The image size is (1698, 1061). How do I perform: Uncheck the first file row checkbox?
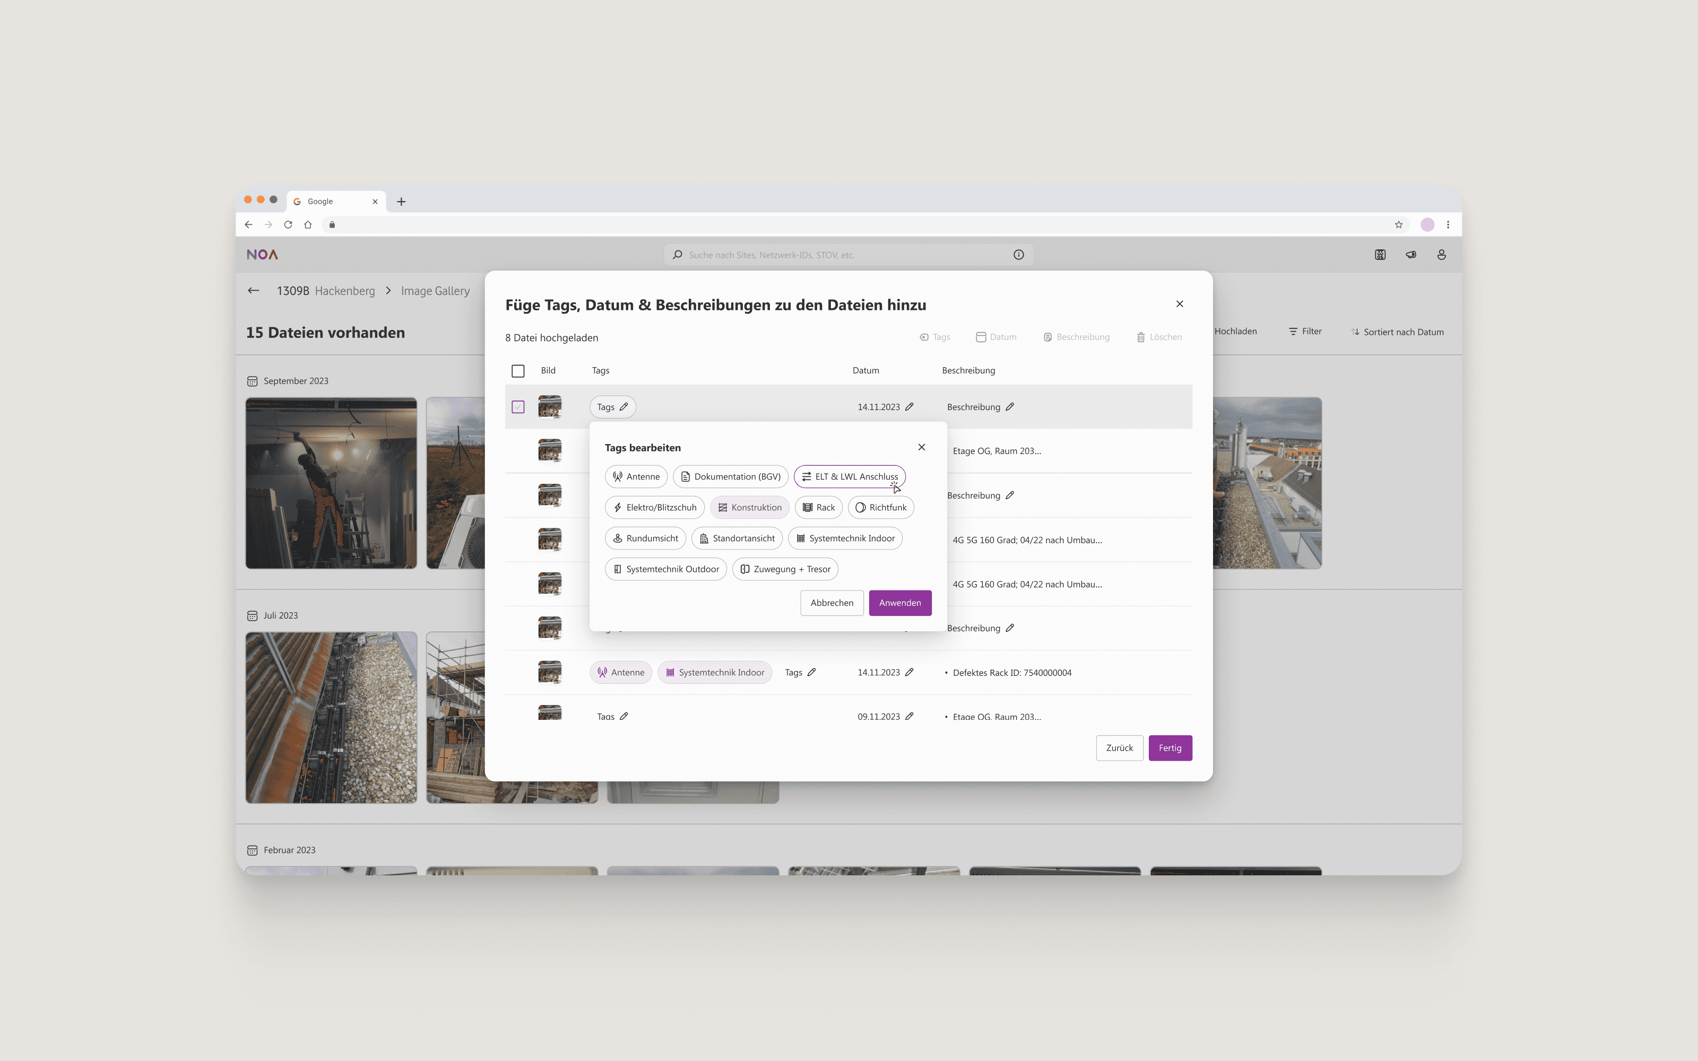(x=518, y=407)
